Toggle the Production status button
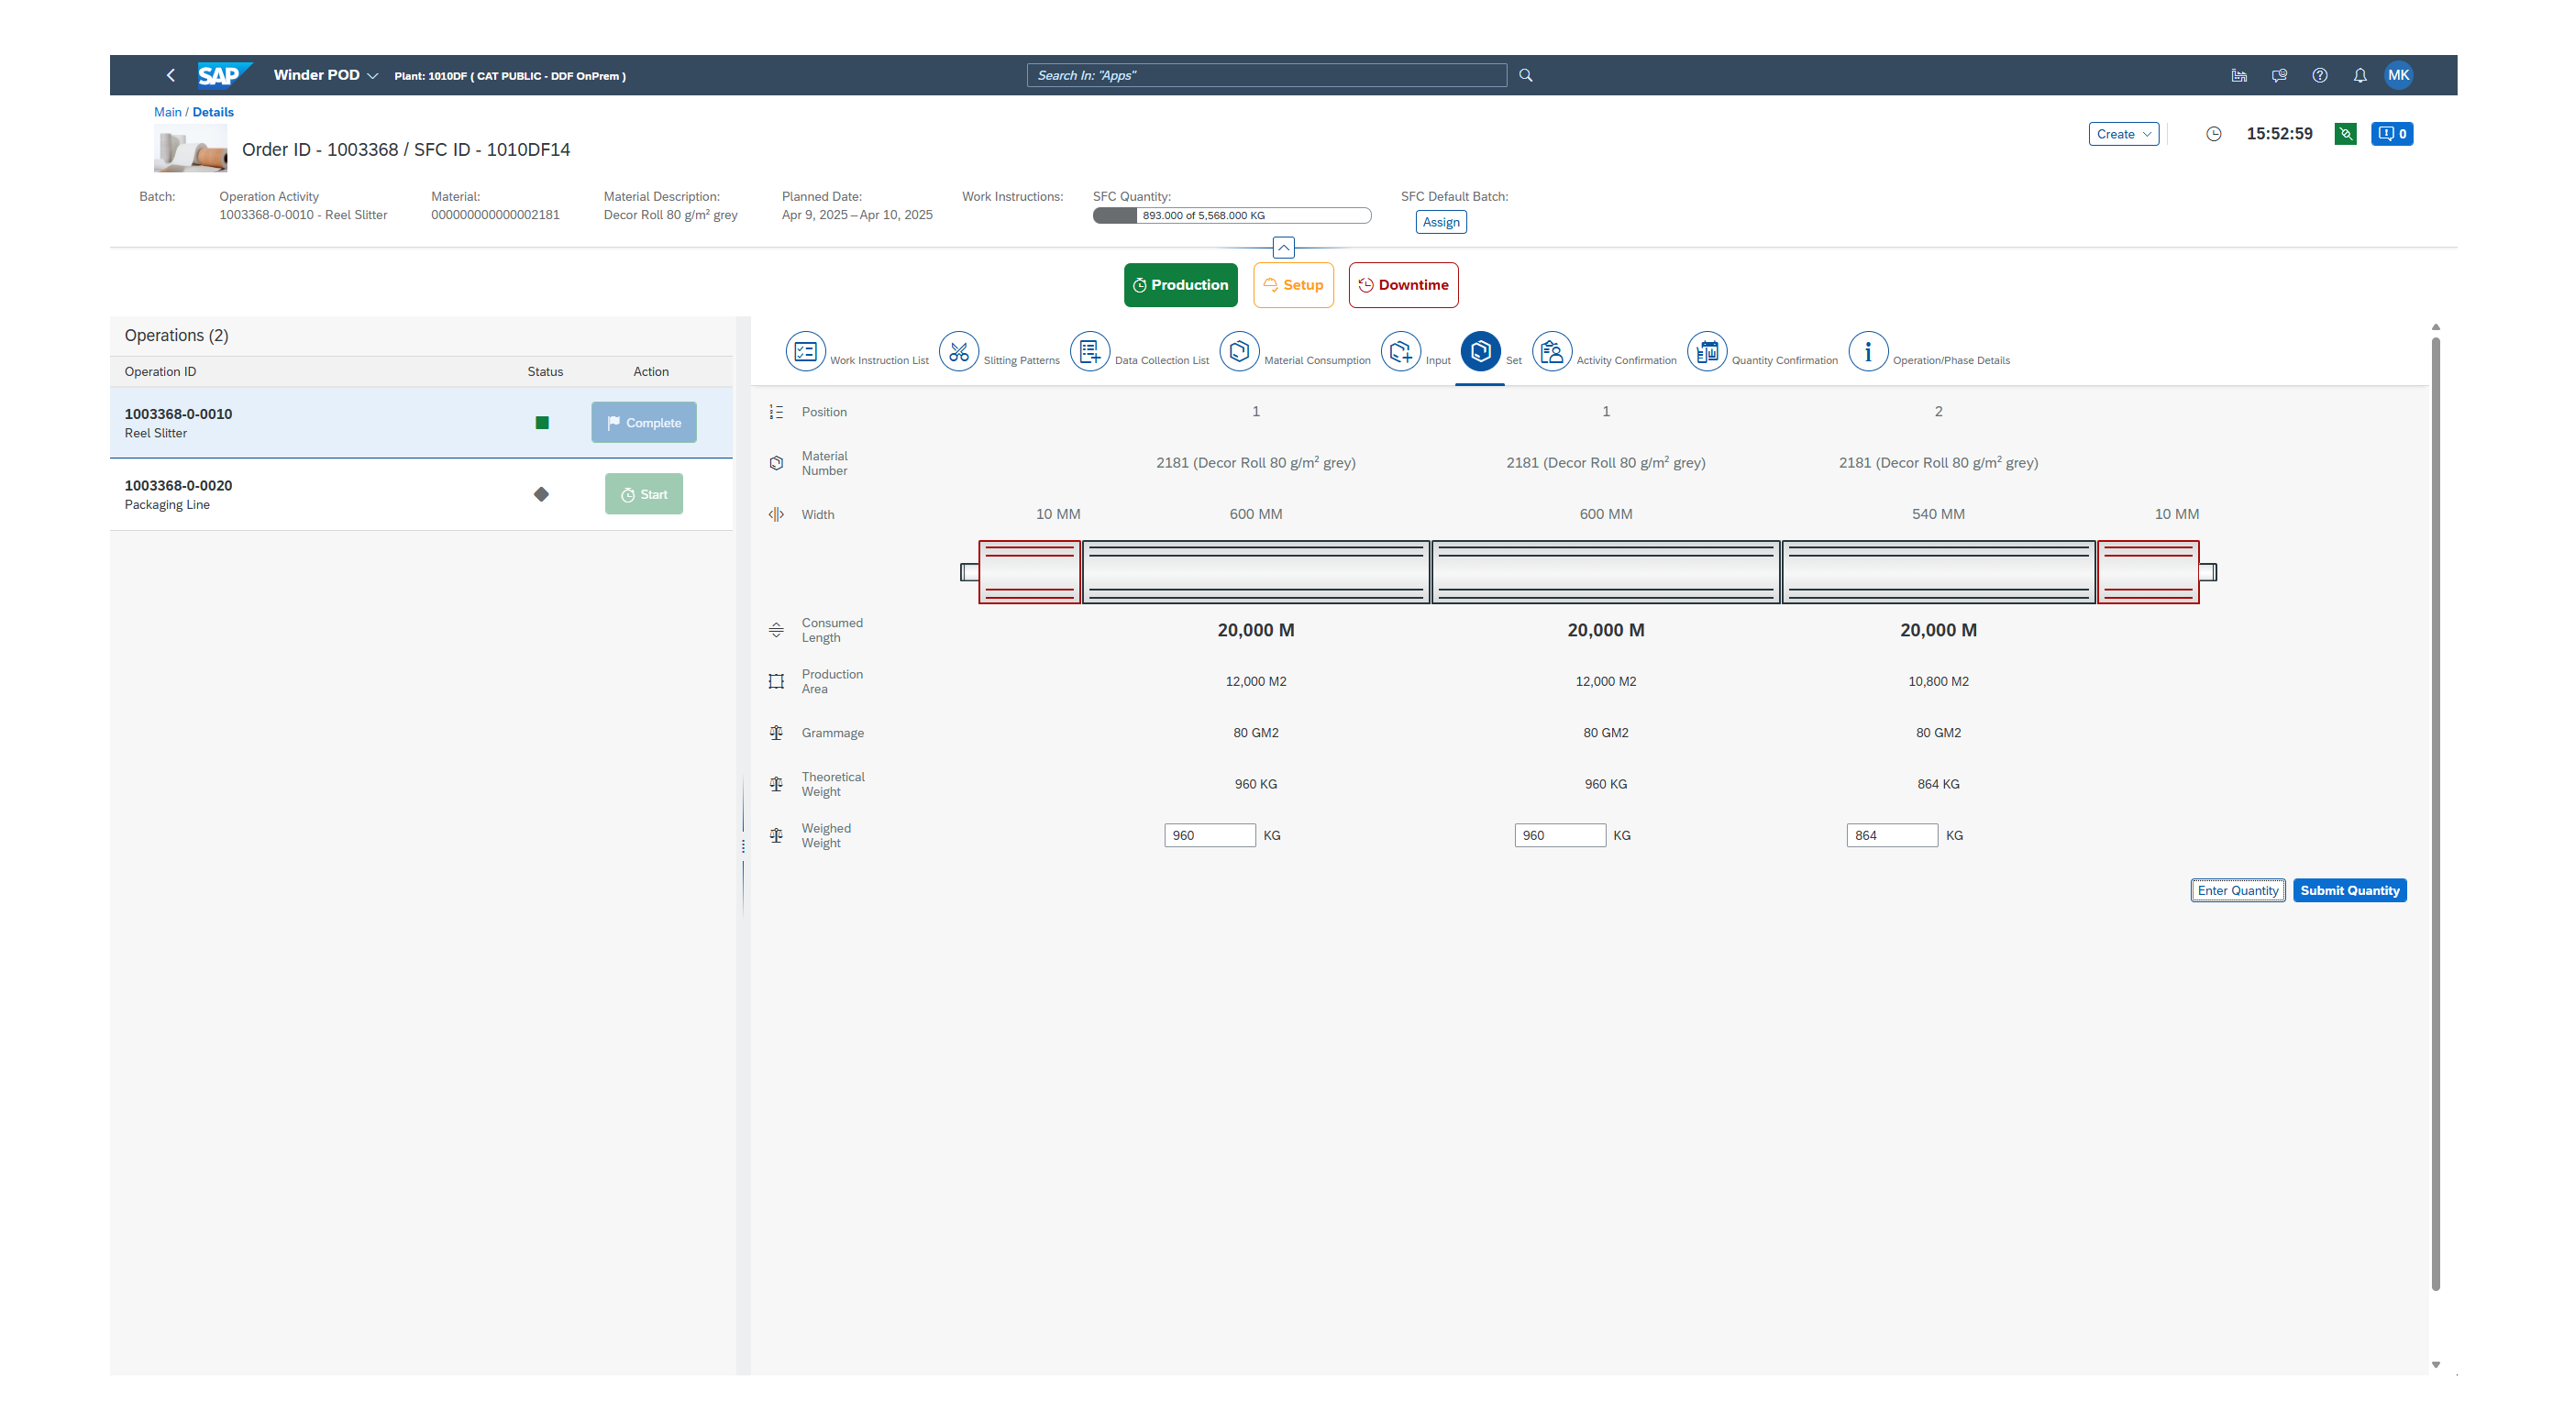 (x=1179, y=284)
